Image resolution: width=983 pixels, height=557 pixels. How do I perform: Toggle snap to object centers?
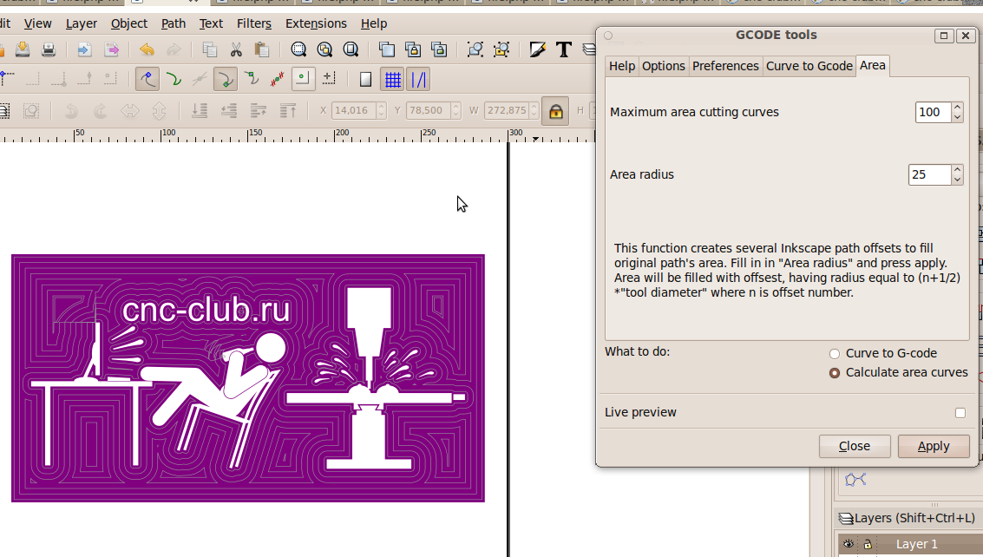304,80
